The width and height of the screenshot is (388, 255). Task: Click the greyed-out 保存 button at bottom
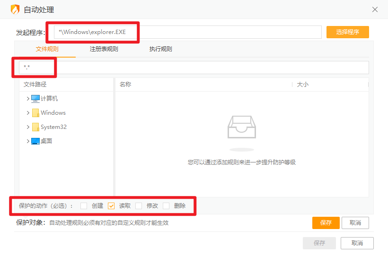tap(319, 243)
